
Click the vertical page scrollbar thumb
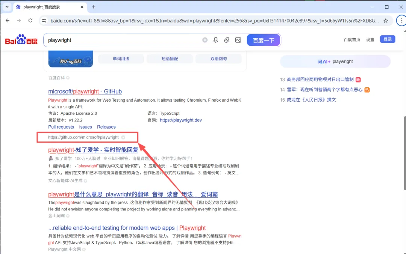[405, 153]
